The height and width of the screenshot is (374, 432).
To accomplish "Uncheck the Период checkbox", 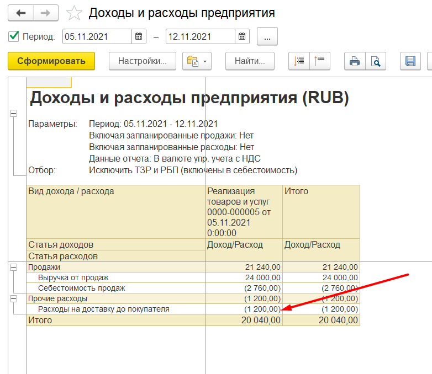I will 13,36.
